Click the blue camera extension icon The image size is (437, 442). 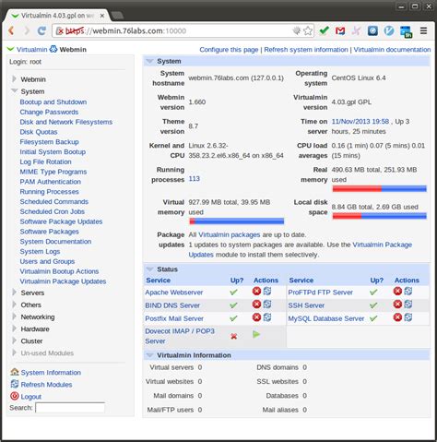(x=372, y=30)
